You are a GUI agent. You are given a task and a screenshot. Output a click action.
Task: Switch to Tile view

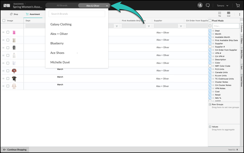pyautogui.click(x=219, y=14)
